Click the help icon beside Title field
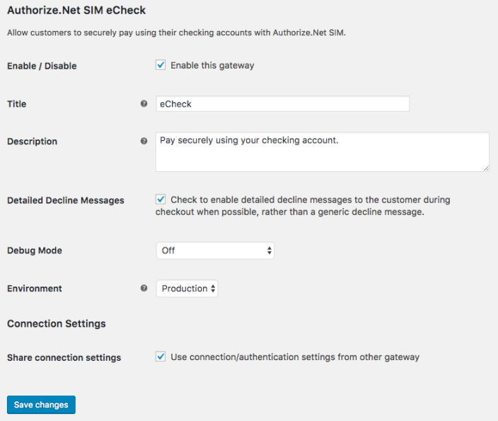Screen dimensions: 498x421 [x=144, y=104]
